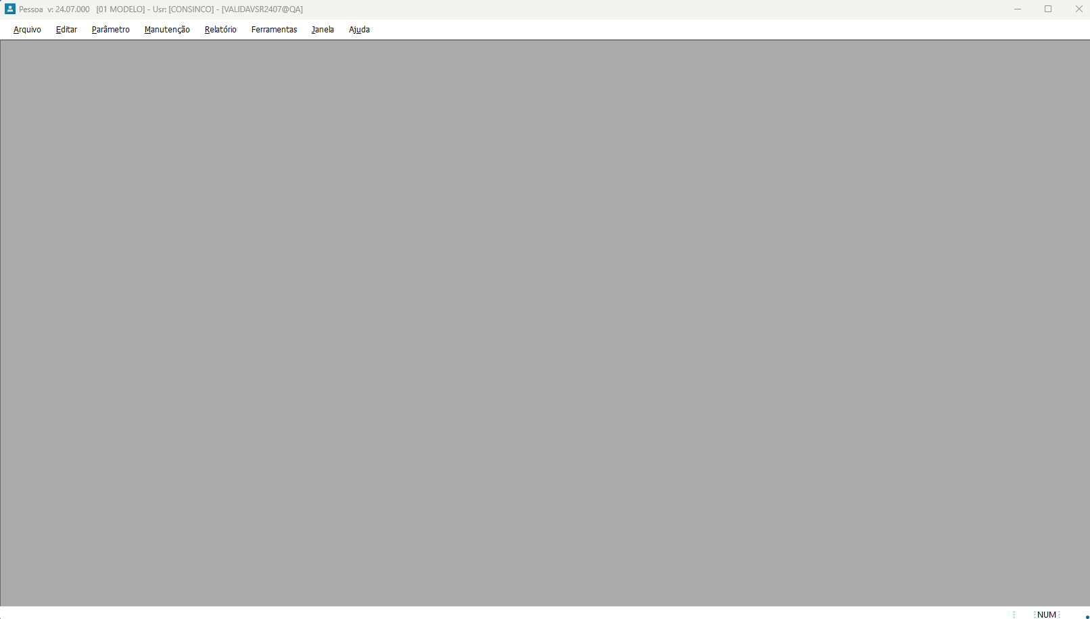Viewport: 1090px width, 619px height.
Task: Maximize the Pessoa window
Action: coord(1048,9)
